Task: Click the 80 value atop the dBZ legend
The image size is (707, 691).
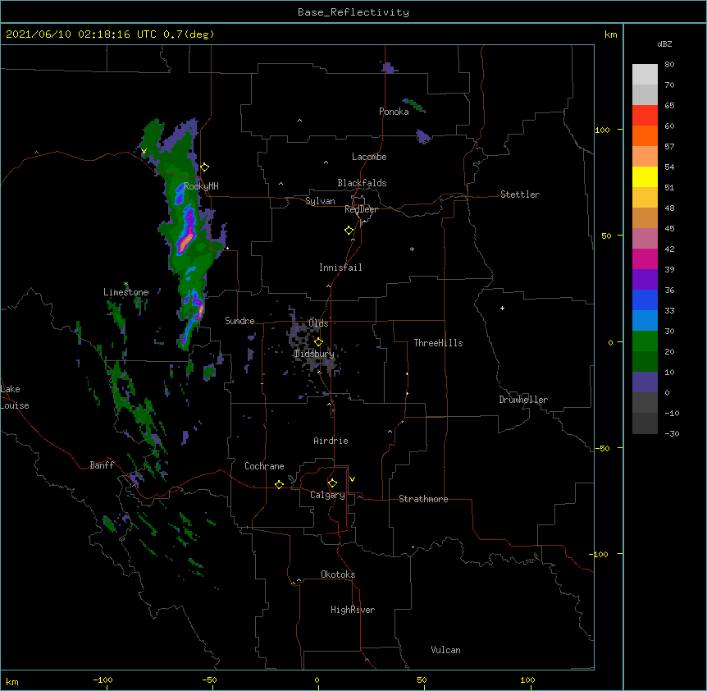Action: tap(669, 65)
